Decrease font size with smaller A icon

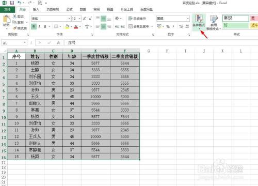tap(90, 19)
